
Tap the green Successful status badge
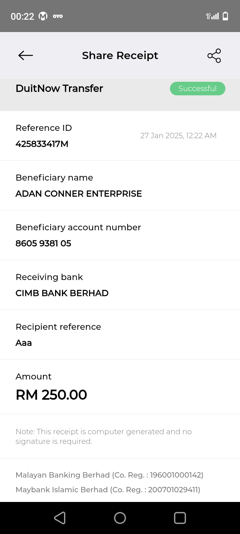(198, 88)
